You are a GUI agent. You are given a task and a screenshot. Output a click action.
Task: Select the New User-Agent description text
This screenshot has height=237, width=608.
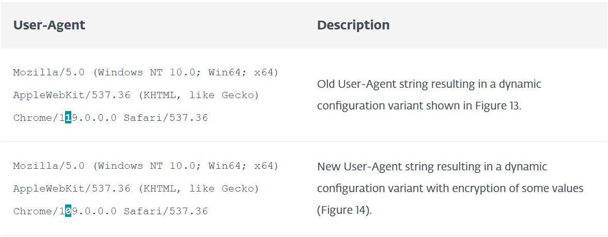(450, 188)
